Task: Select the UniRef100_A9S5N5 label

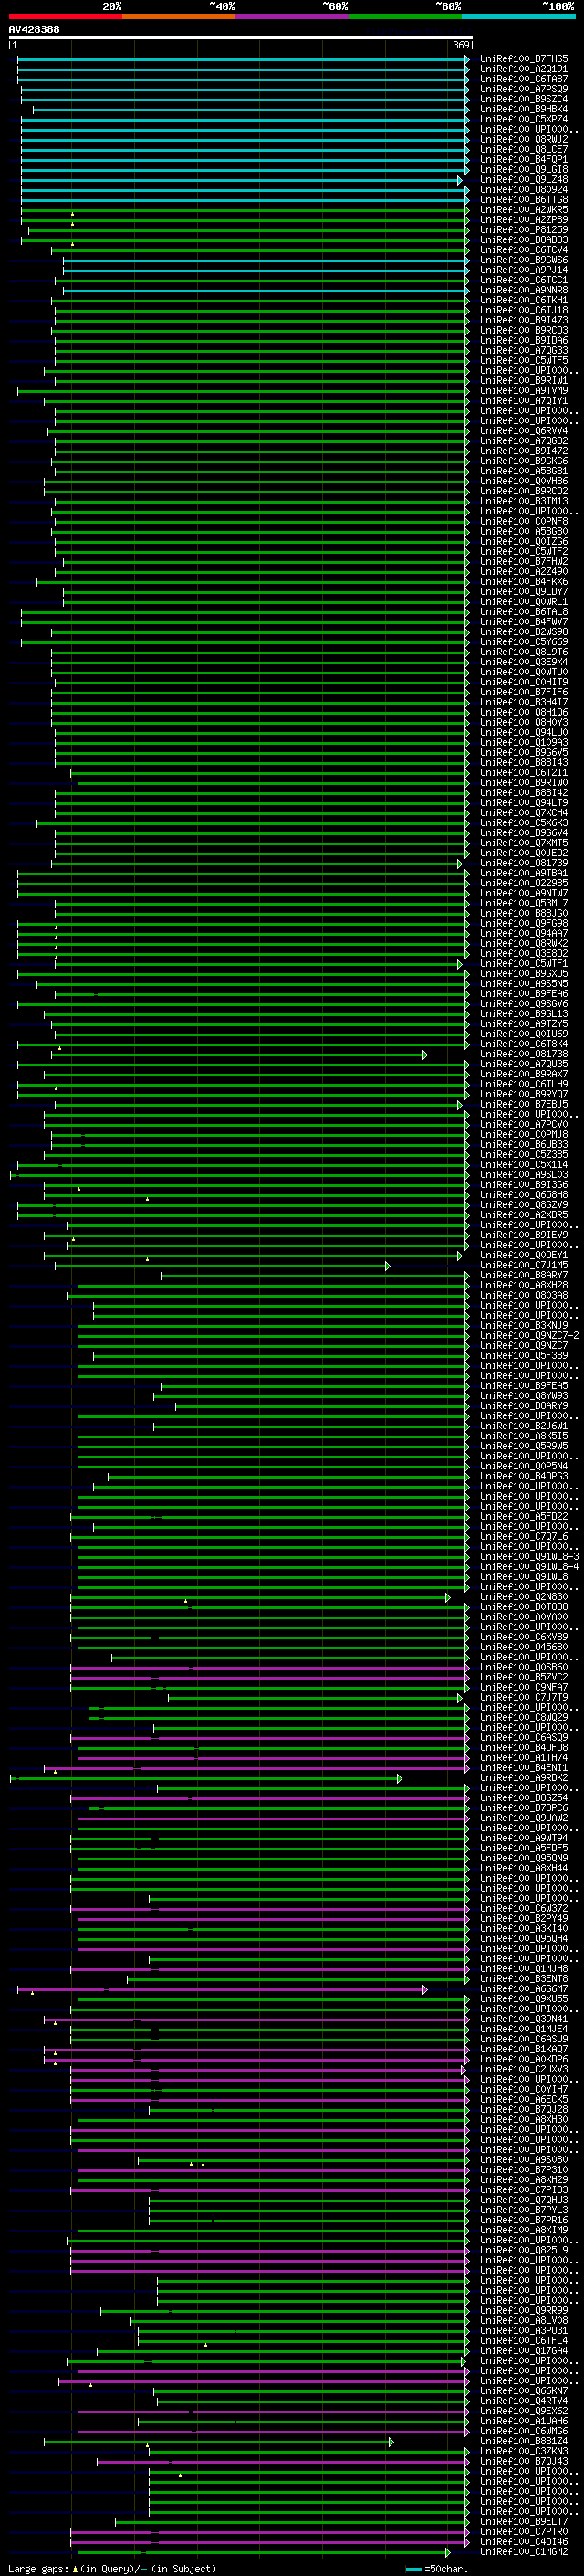Action: point(524,984)
